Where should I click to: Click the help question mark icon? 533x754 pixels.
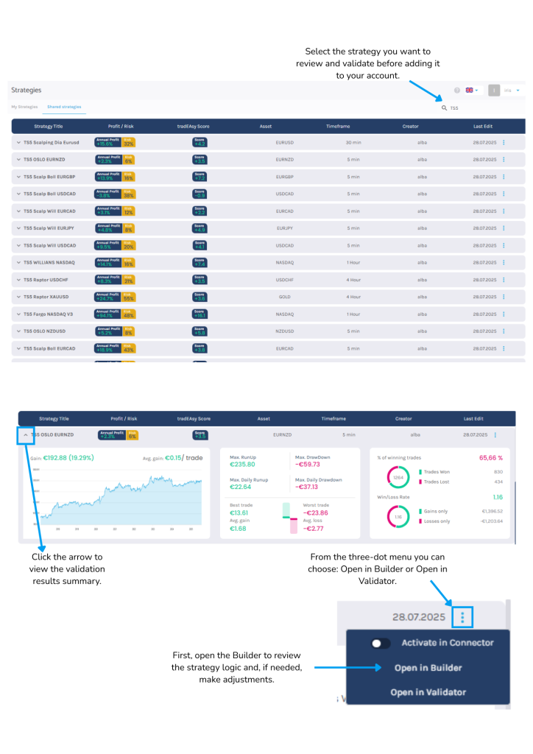[457, 90]
